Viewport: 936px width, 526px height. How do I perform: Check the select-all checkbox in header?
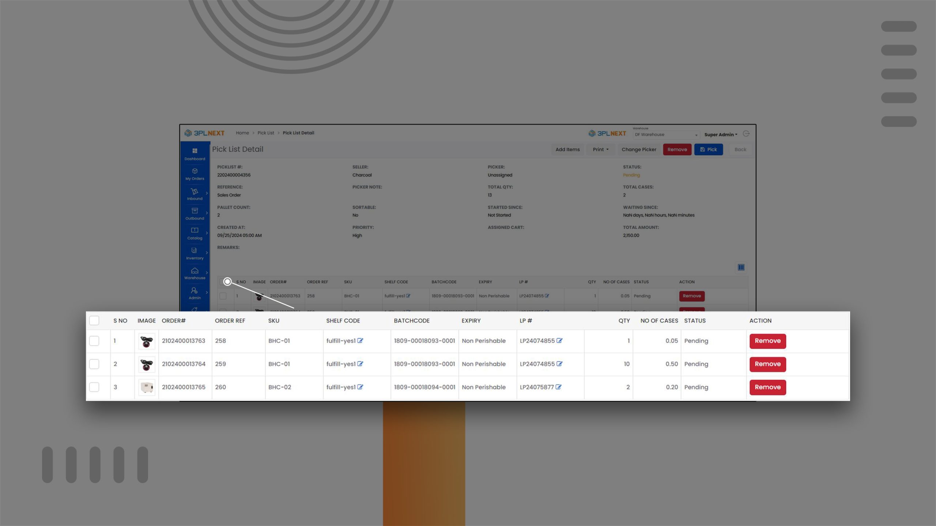94,320
